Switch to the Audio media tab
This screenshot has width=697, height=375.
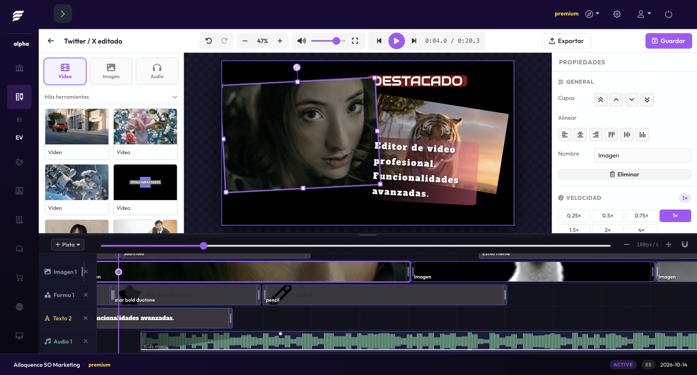[157, 71]
